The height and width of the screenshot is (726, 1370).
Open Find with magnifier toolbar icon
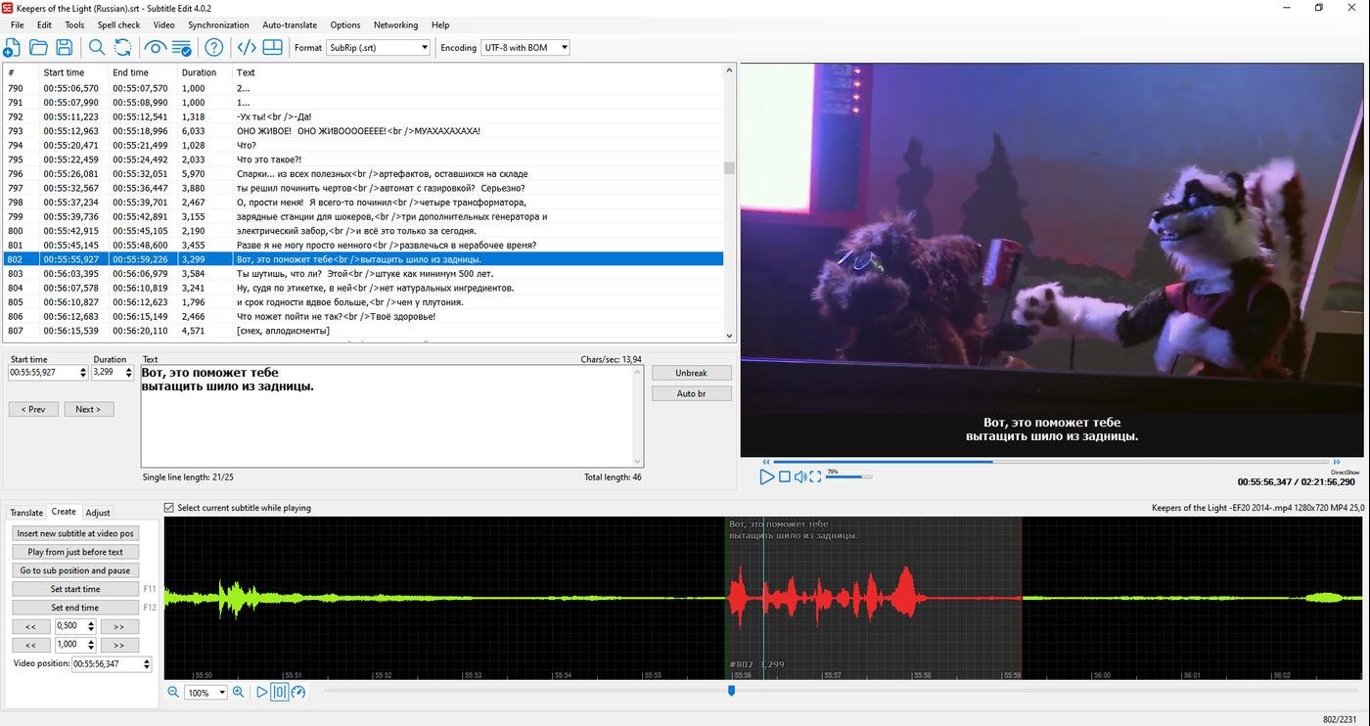[x=97, y=47]
